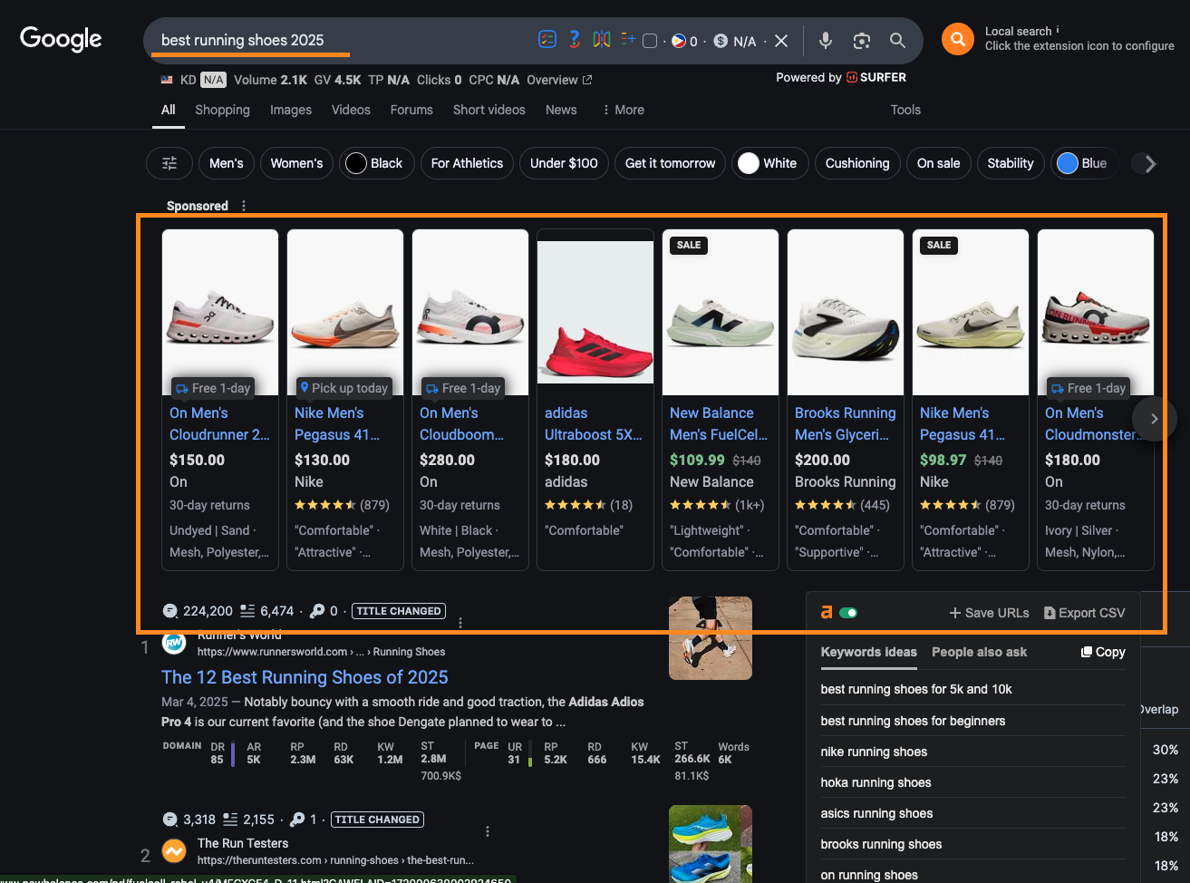Copy the keyword ideas list
Image resolution: width=1190 pixels, height=883 pixels.
click(1103, 652)
